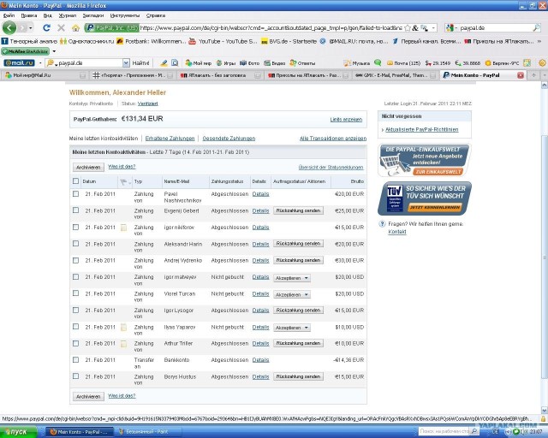
Task: Open Ответы toolbar shortcut
Action: point(302,63)
